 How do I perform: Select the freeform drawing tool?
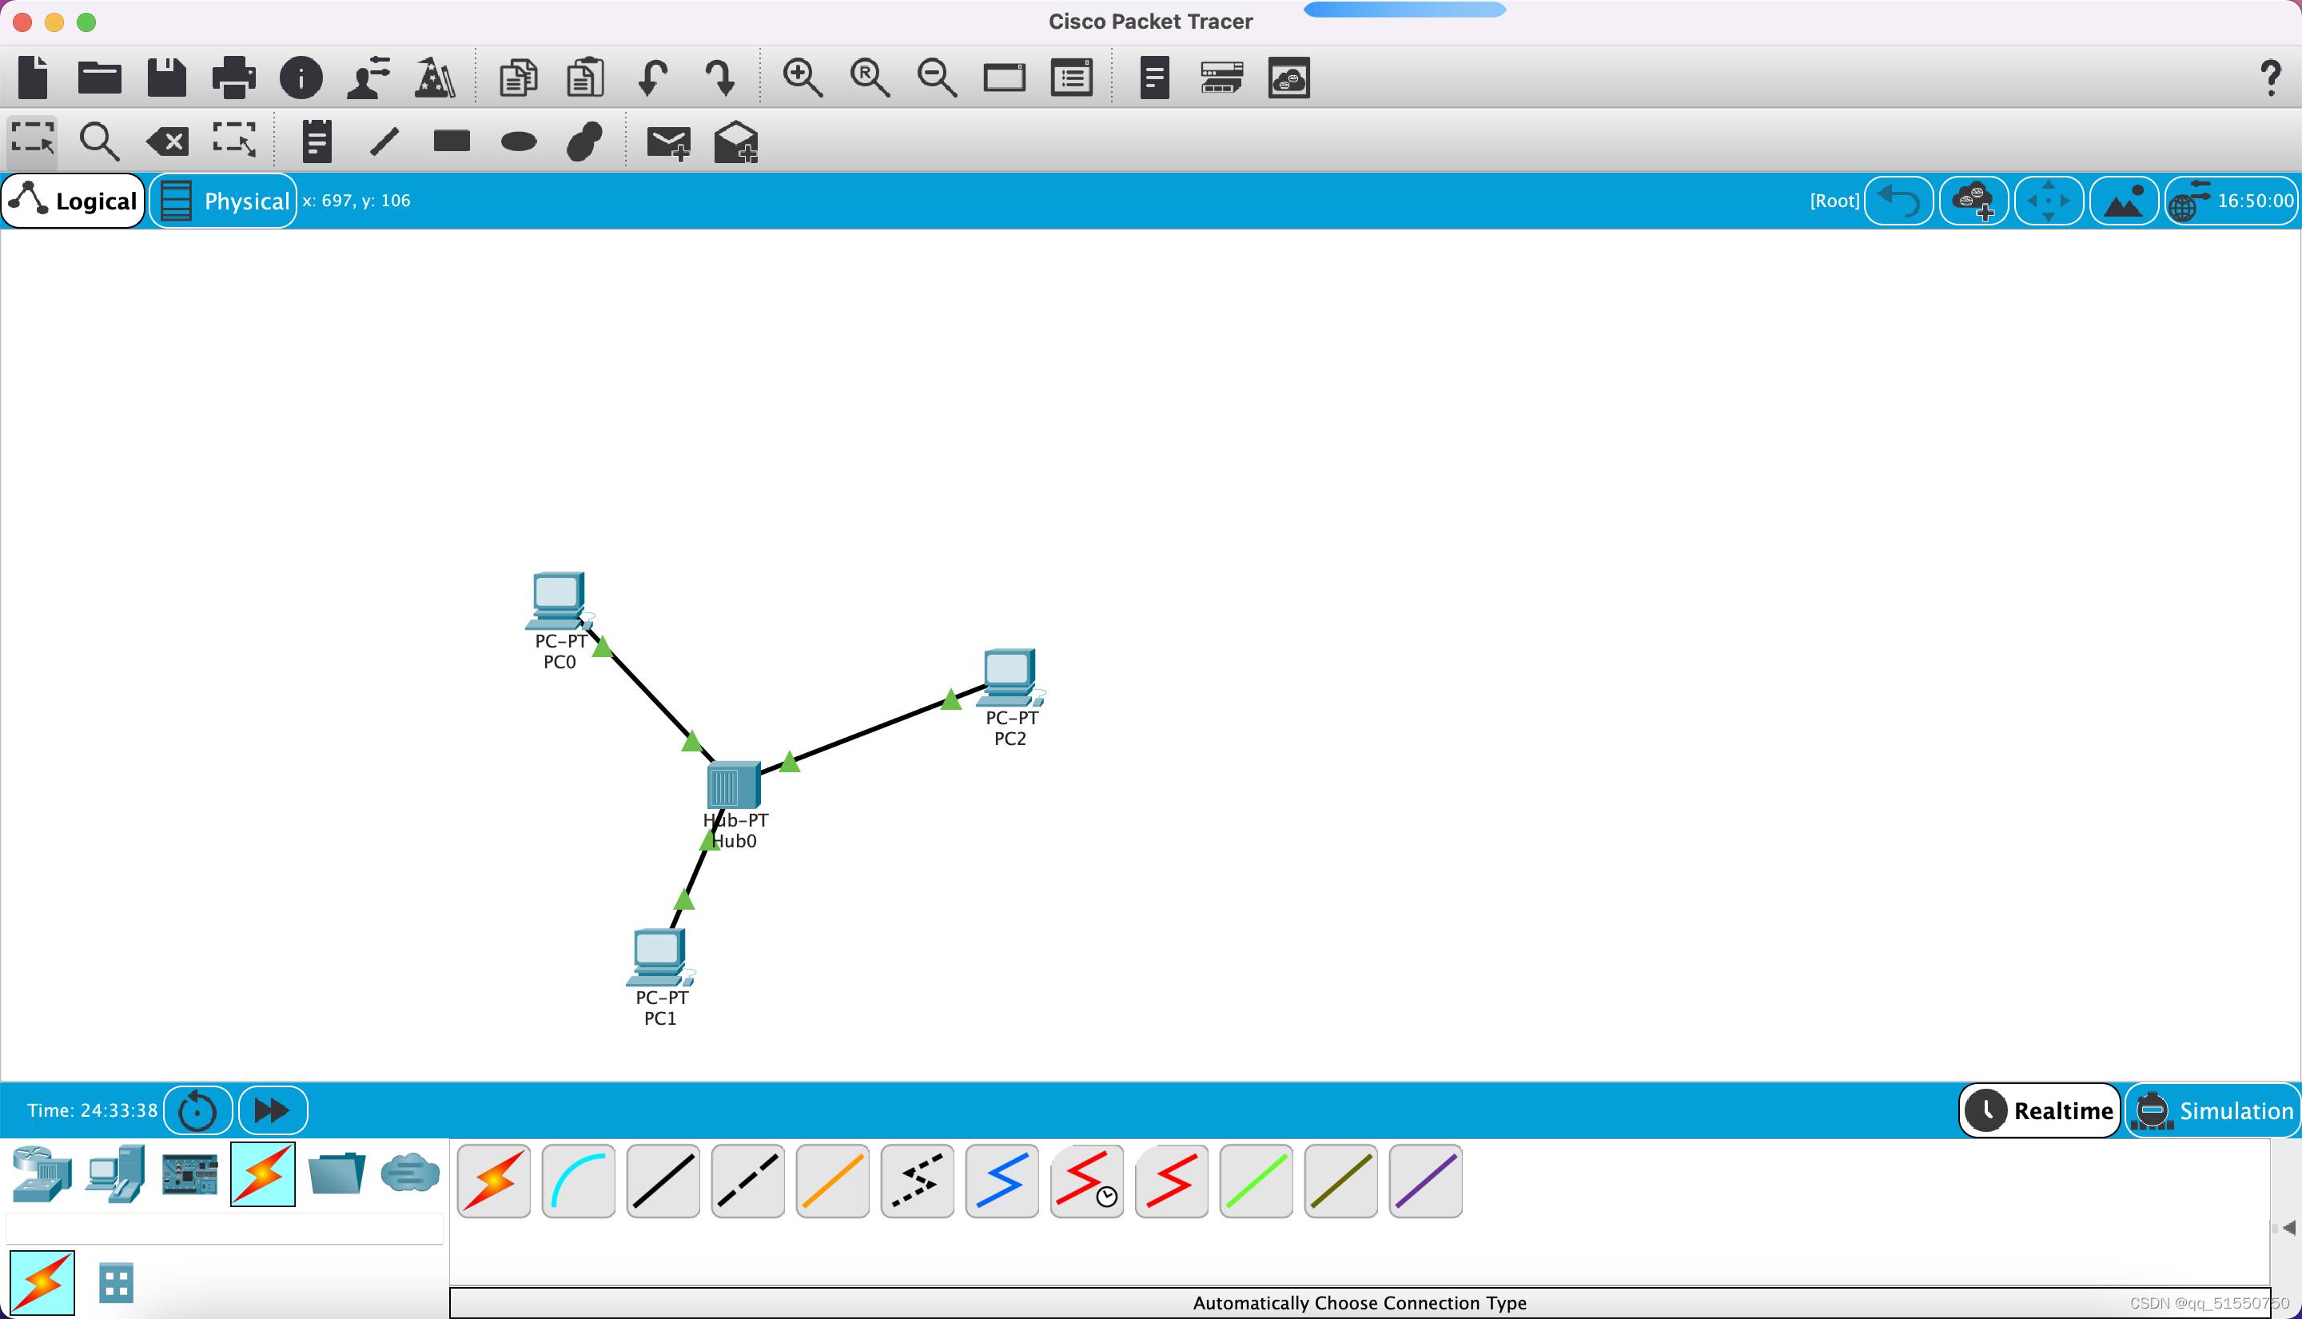585,141
